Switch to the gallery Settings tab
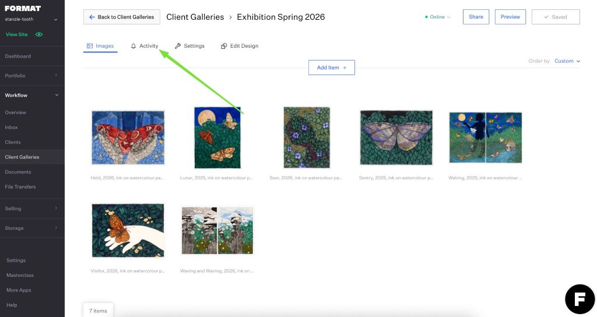The height and width of the screenshot is (317, 597). pyautogui.click(x=189, y=46)
